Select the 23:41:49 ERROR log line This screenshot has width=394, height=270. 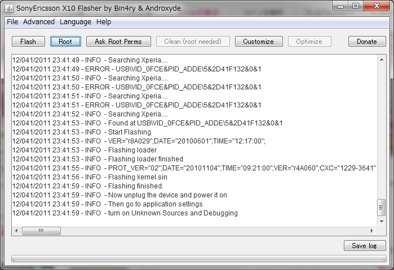point(137,69)
